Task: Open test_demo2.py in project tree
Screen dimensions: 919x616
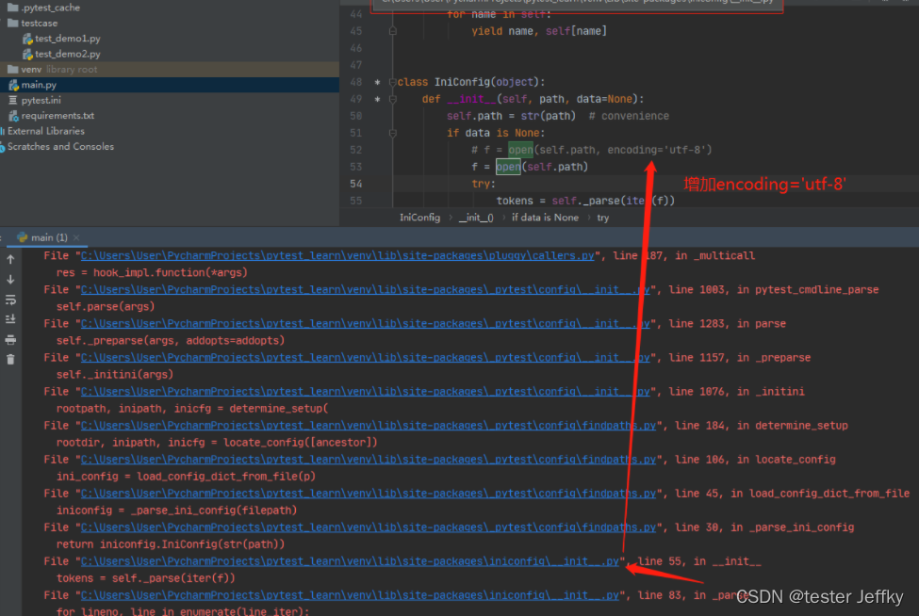Action: pyautogui.click(x=68, y=54)
